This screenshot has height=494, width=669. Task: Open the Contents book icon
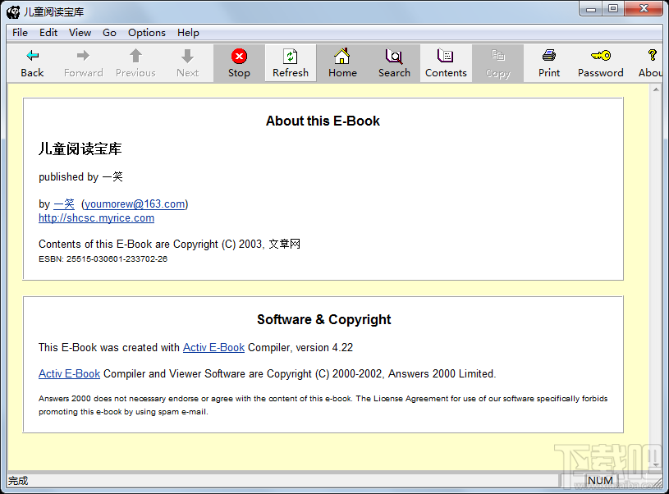[x=446, y=63]
